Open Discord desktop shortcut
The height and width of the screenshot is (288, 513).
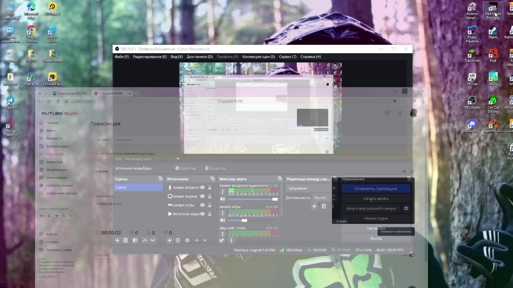pos(472,126)
